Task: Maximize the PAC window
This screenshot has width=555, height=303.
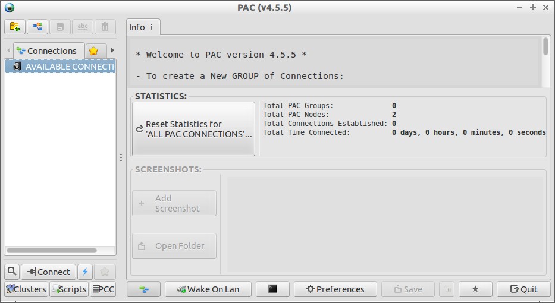Action: (533, 7)
